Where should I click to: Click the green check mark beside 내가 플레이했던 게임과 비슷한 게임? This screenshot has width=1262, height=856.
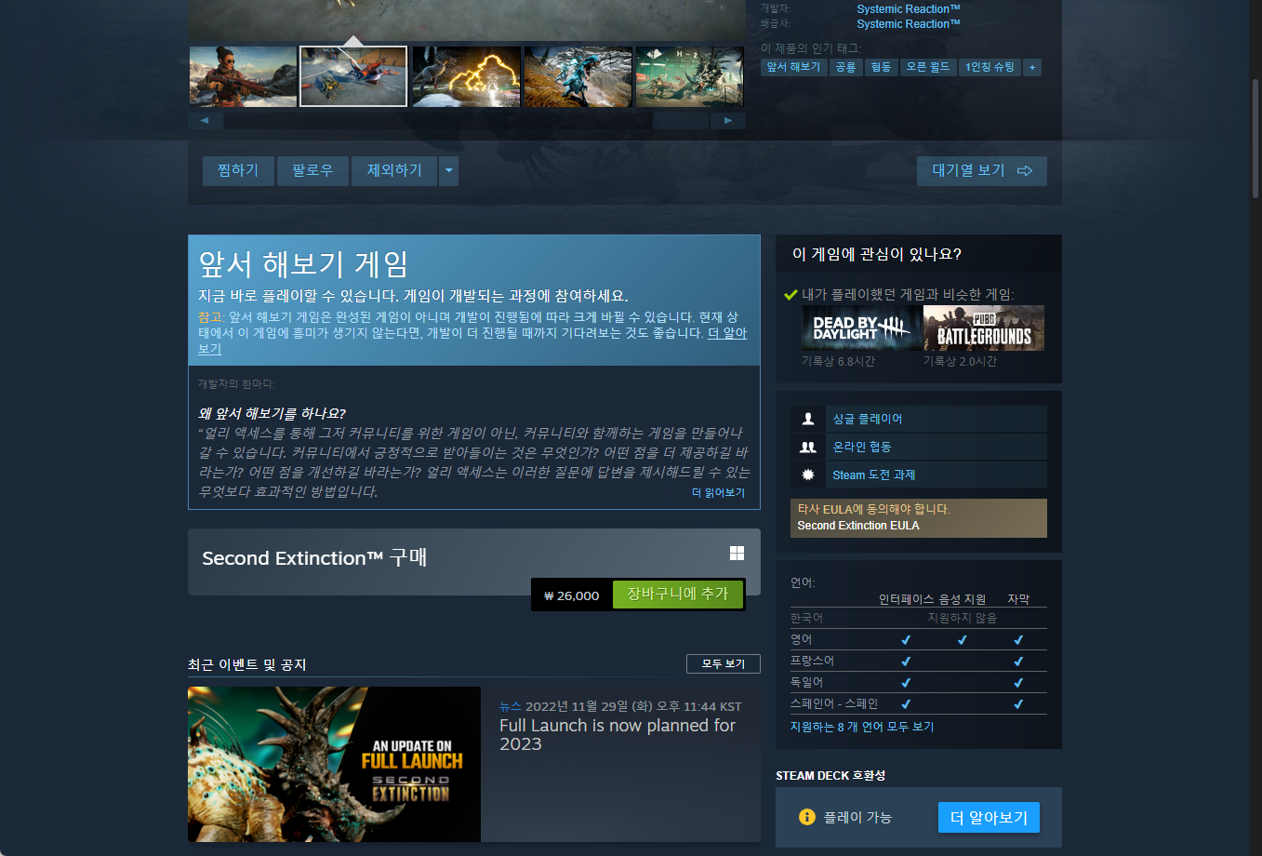pyautogui.click(x=791, y=295)
